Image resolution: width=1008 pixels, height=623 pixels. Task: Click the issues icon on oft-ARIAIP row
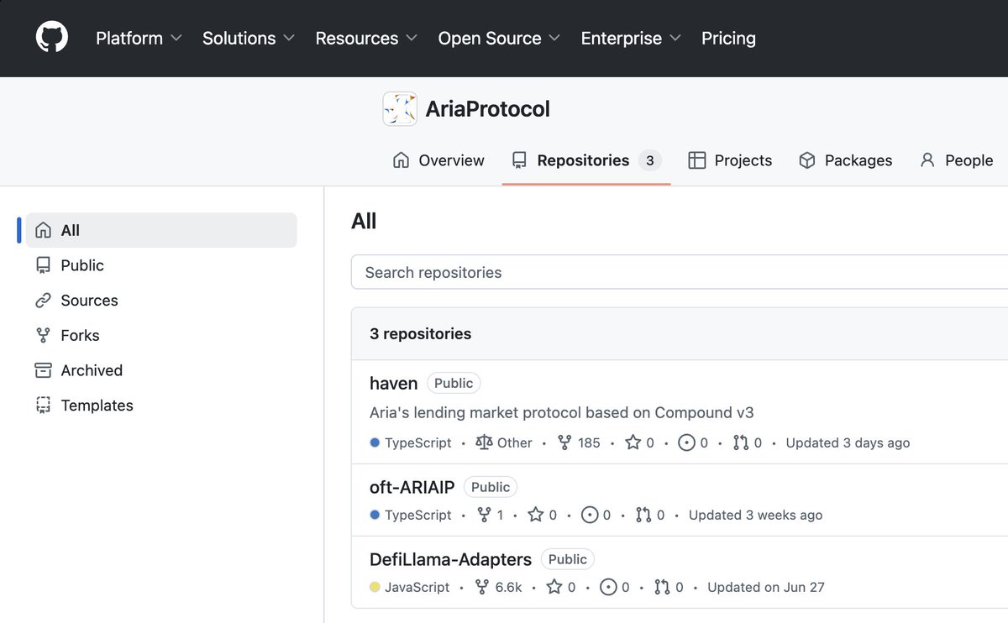[x=590, y=515]
